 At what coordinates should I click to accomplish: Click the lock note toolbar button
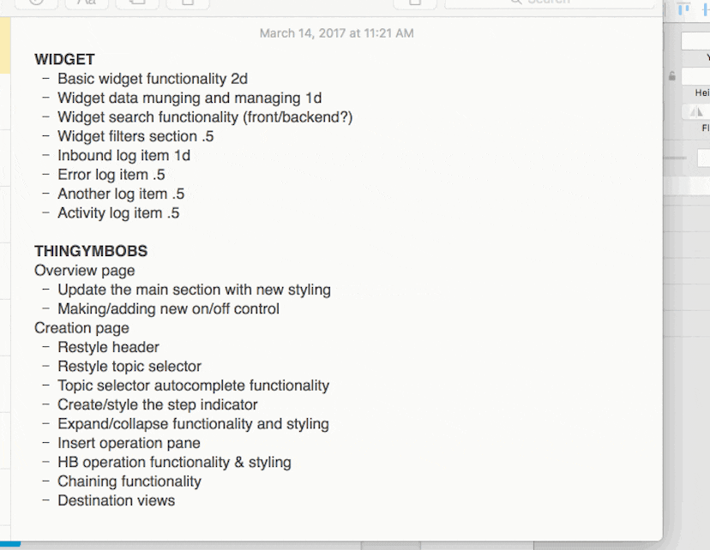click(x=415, y=3)
